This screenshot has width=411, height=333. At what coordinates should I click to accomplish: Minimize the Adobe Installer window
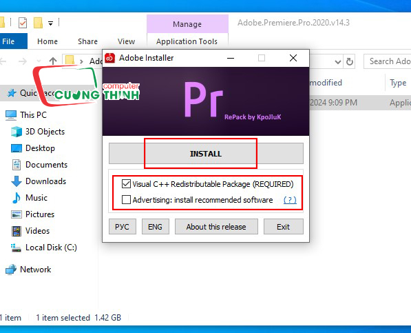(231, 58)
